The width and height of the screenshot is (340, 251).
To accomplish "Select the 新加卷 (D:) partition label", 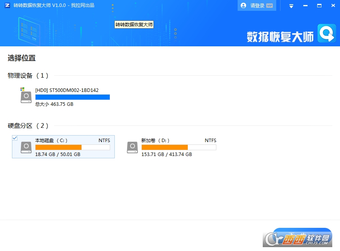I will coord(155,141).
